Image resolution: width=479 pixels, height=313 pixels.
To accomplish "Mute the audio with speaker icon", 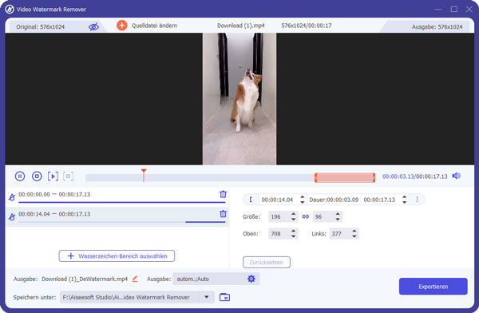I will coord(457,176).
